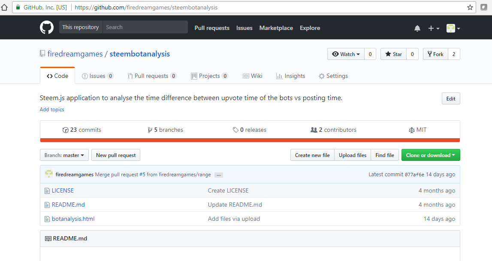Image resolution: width=492 pixels, height=261 pixels.
Task: Open the firedreamgames owner link
Action: pyautogui.click(x=75, y=54)
